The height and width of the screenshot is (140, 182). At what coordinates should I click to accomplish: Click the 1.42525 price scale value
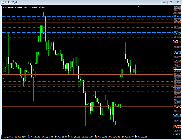pyautogui.click(x=178, y=134)
